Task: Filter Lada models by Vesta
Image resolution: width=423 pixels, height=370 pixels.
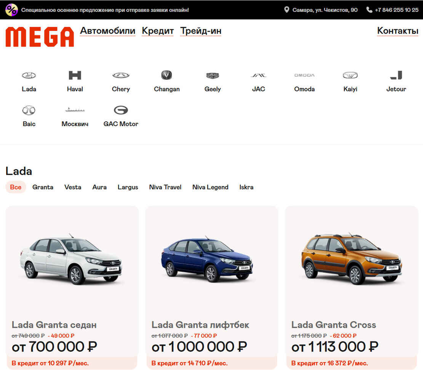Action: point(73,187)
